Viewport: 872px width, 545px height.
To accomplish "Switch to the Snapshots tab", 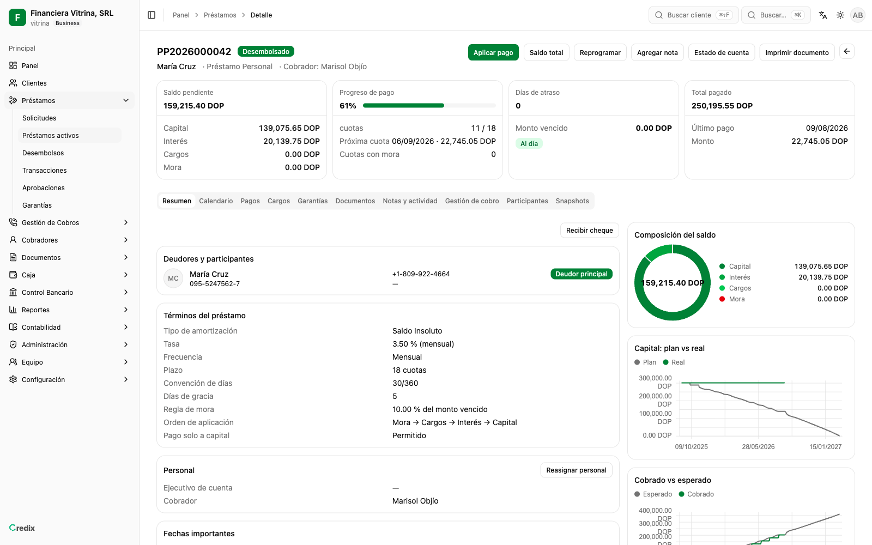I will click(x=572, y=201).
